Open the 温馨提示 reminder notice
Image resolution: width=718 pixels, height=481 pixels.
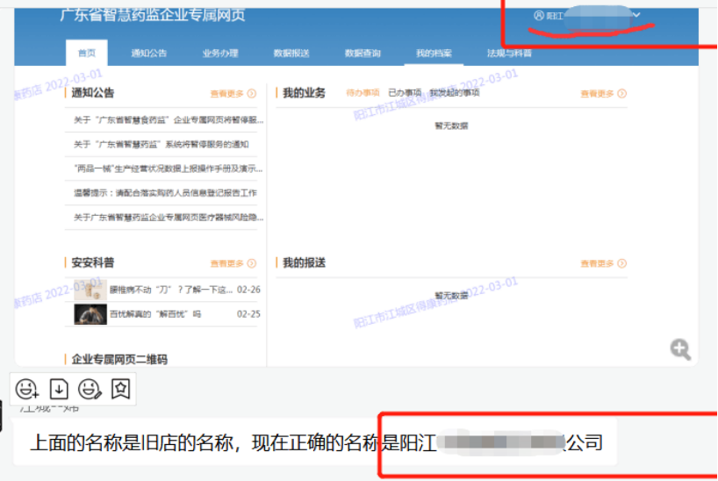[x=165, y=193]
